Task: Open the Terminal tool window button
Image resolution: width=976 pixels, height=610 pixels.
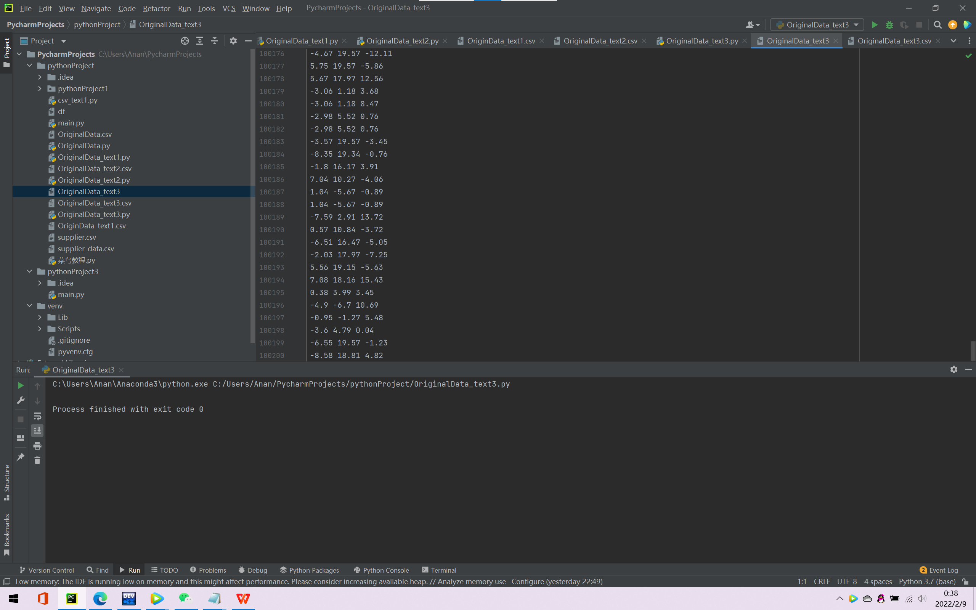Action: pyautogui.click(x=439, y=570)
